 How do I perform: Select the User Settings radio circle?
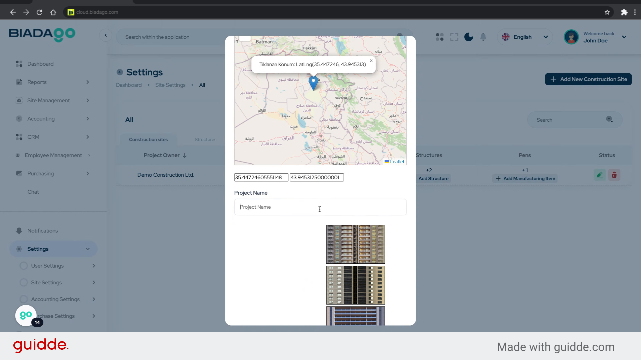[24, 266]
